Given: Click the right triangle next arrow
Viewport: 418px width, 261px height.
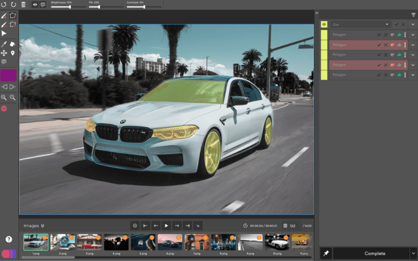Looking at the screenshot, I should [x=12, y=87].
